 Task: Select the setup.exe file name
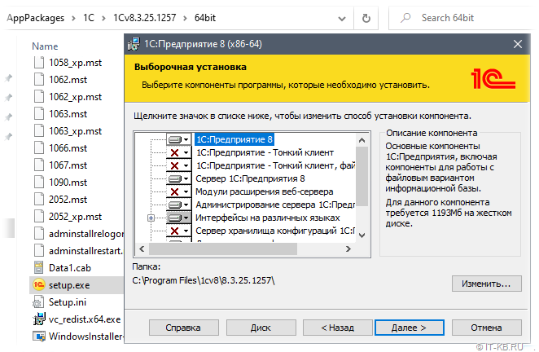point(69,285)
